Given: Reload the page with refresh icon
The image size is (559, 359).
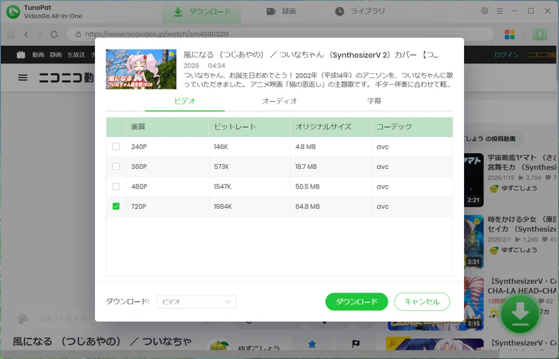Looking at the screenshot, I should (x=54, y=34).
